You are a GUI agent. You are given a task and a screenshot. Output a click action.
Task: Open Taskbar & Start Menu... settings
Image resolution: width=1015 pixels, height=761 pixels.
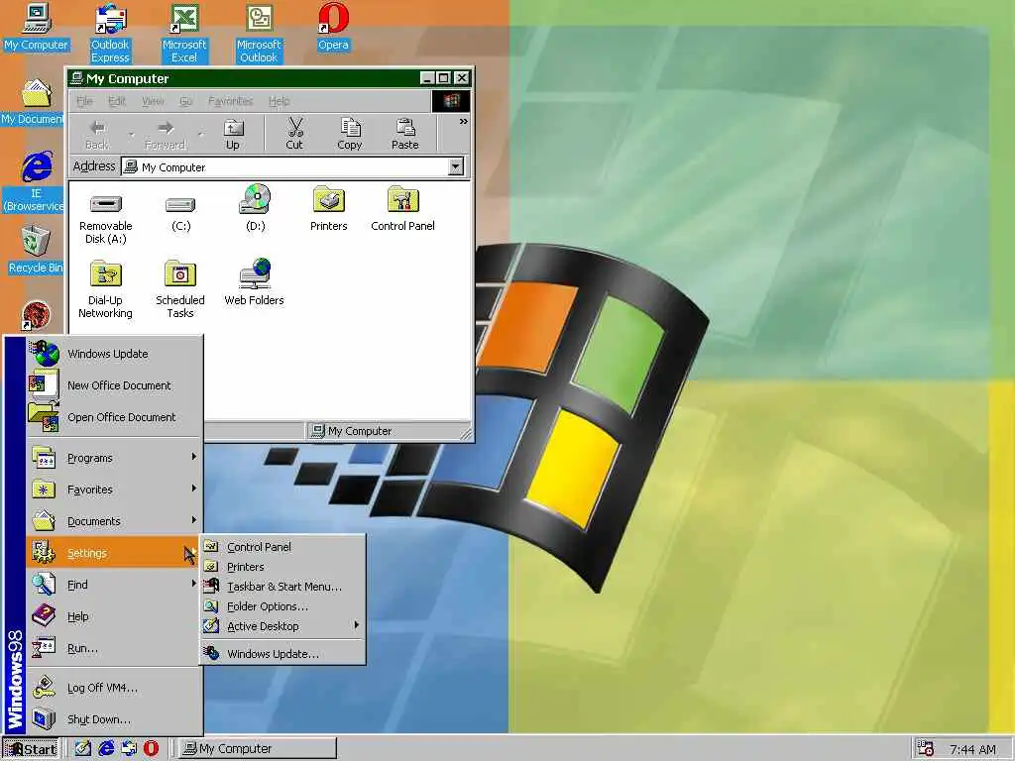[282, 587]
